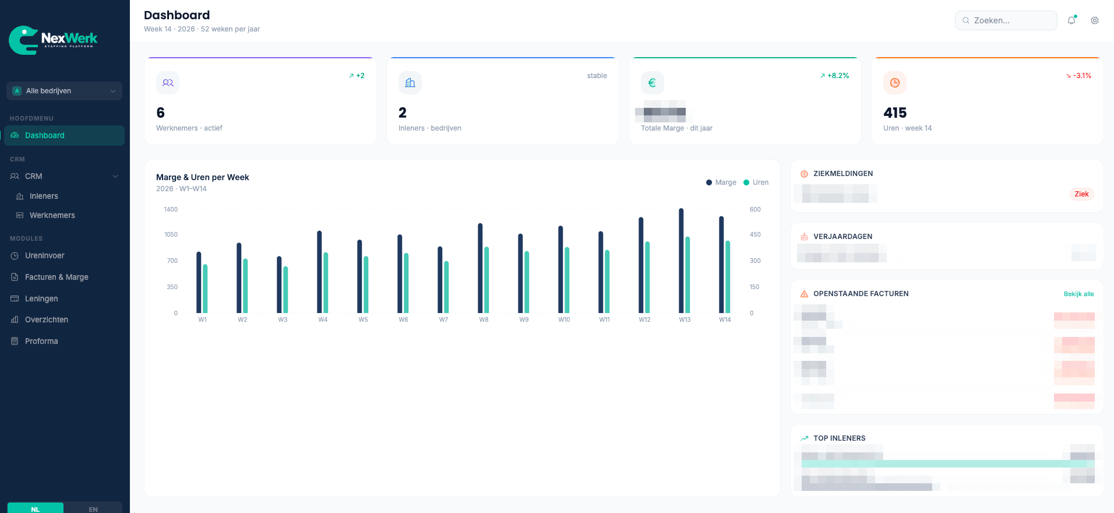1114x513 pixels.
Task: Switch language to NL
Action: pyautogui.click(x=36, y=509)
